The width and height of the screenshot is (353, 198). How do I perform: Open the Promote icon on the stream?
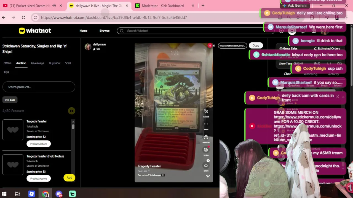[x=206, y=137]
